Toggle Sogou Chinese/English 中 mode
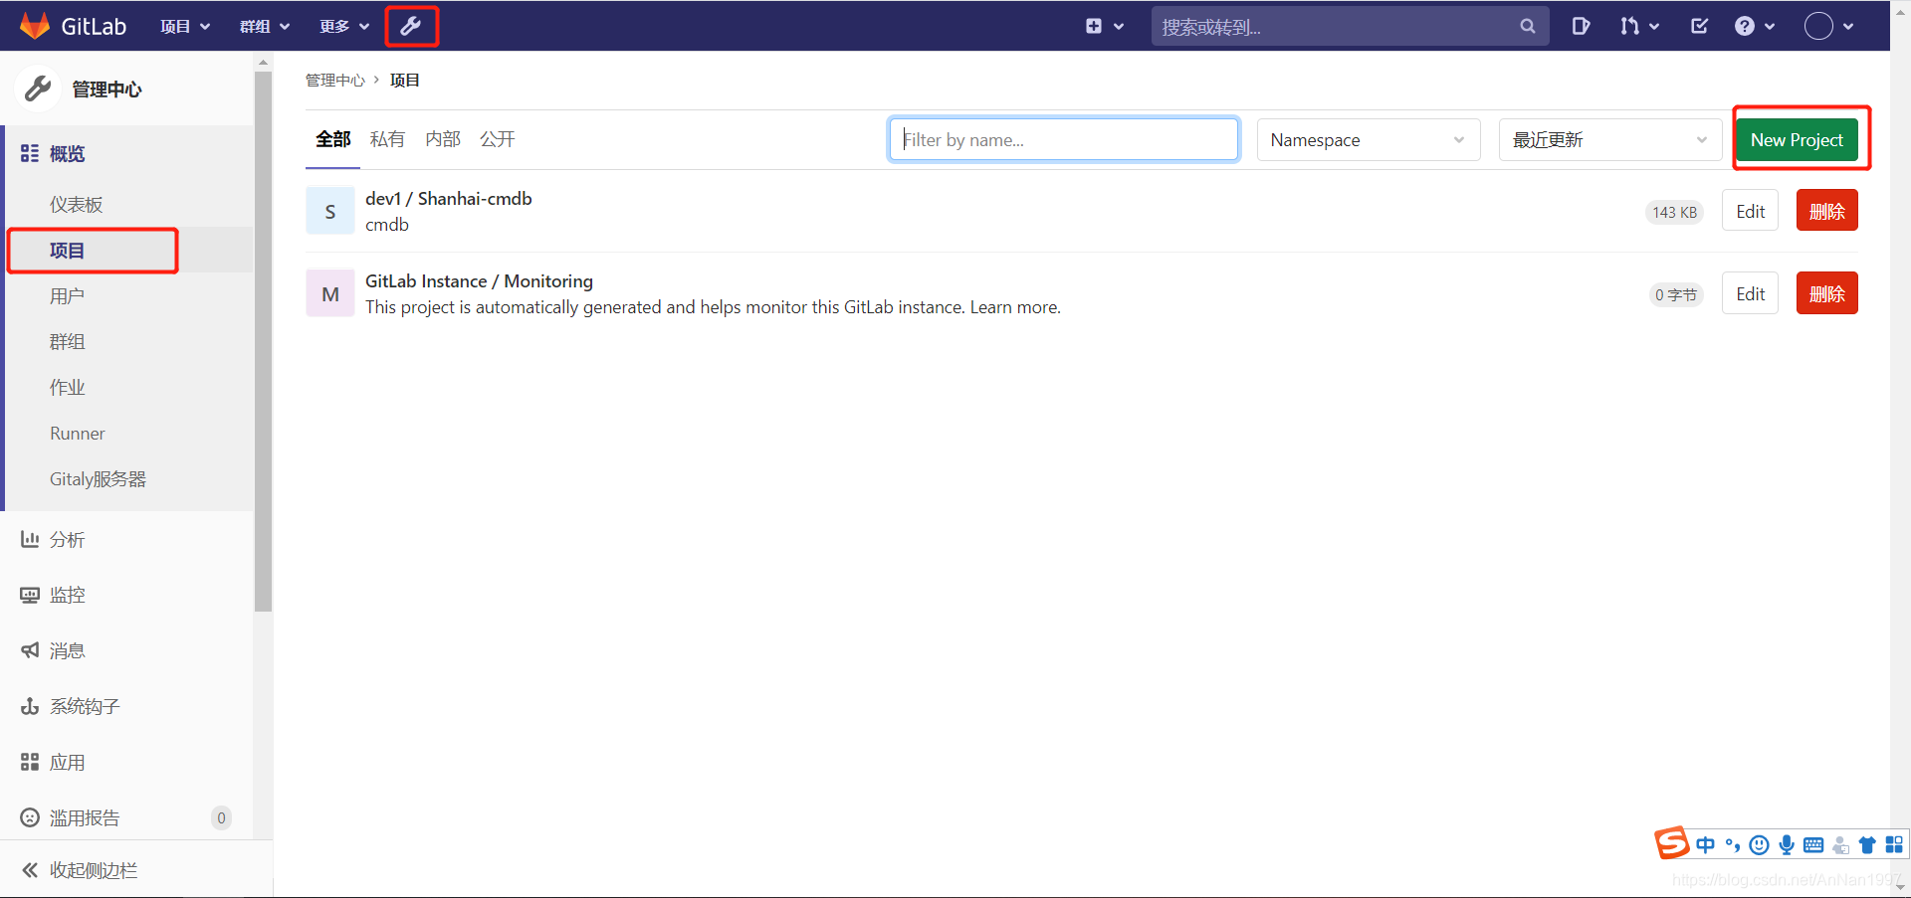This screenshot has width=1911, height=898. [1706, 845]
